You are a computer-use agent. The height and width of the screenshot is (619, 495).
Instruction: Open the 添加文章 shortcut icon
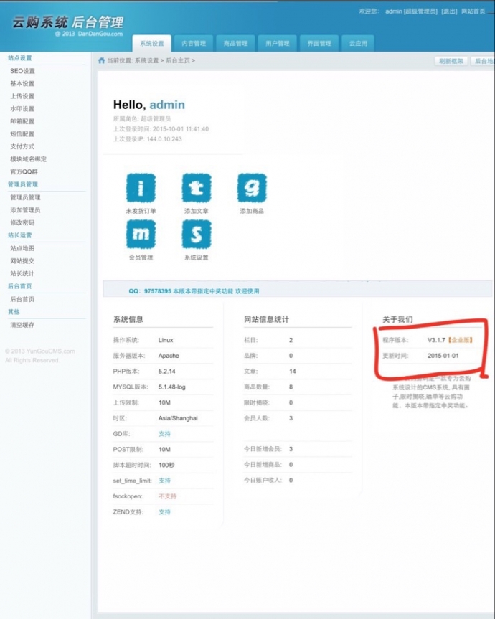click(x=197, y=188)
